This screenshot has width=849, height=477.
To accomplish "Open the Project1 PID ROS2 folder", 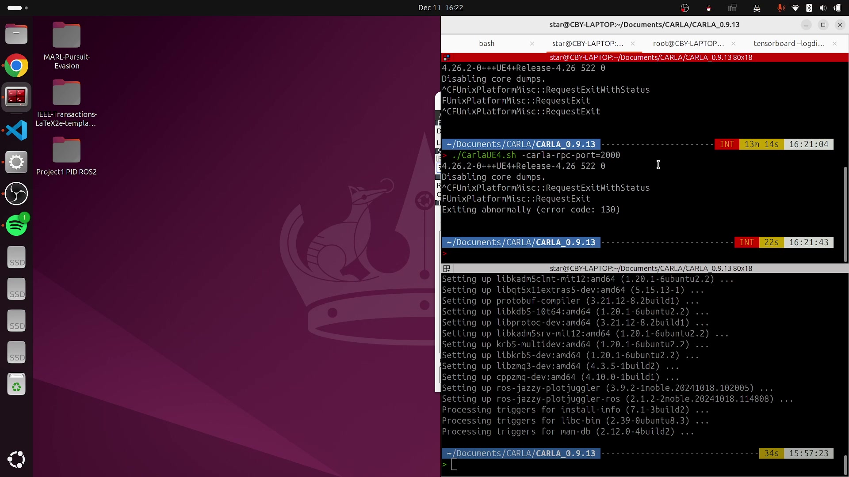I will 66,151.
